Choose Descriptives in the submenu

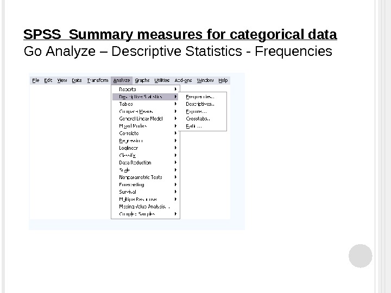click(x=200, y=104)
